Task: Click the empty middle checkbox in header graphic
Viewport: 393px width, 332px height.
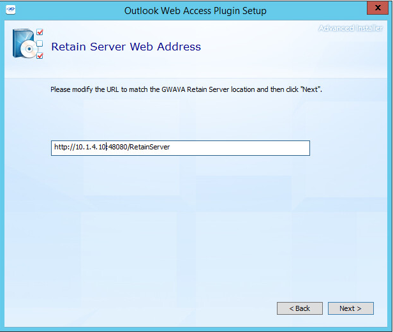Action: click(40, 43)
